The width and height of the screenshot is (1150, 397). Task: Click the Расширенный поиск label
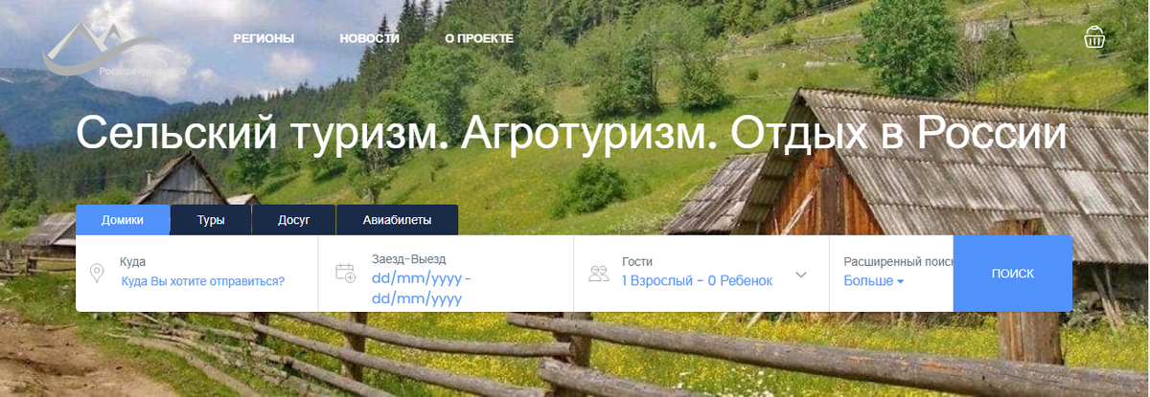tap(898, 260)
